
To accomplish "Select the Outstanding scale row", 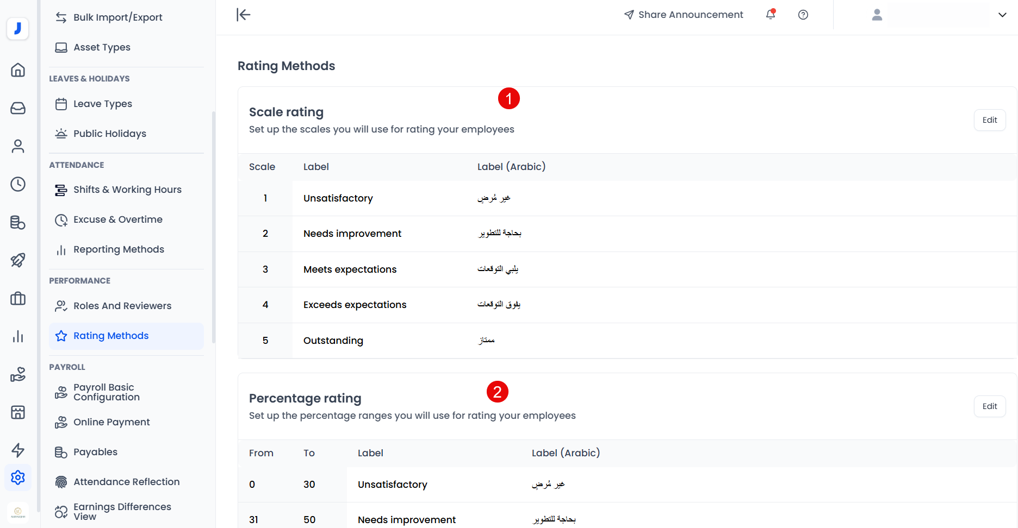I will coord(333,341).
